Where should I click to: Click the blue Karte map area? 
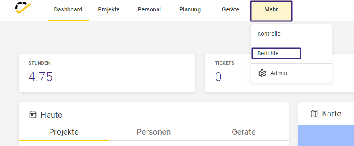point(326,135)
